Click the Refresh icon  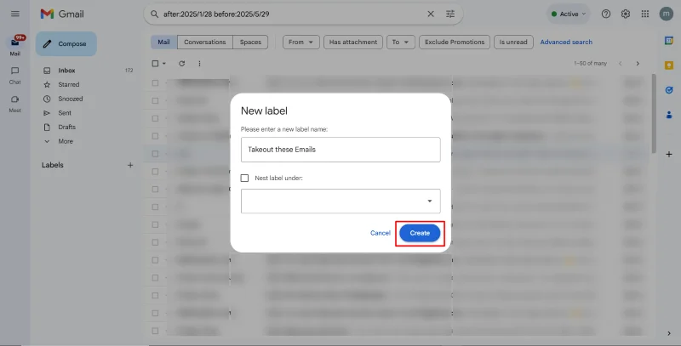181,63
